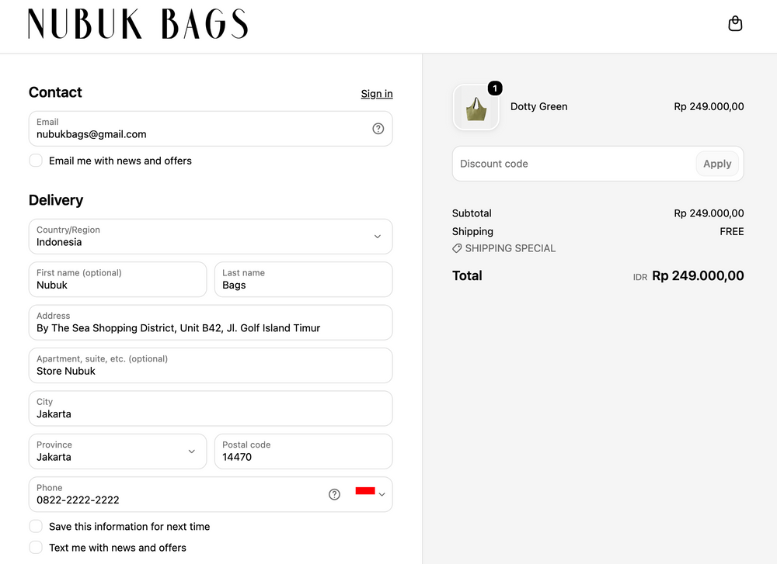The height and width of the screenshot is (564, 777).
Task: Click the IDR currency label
Action: click(x=640, y=277)
